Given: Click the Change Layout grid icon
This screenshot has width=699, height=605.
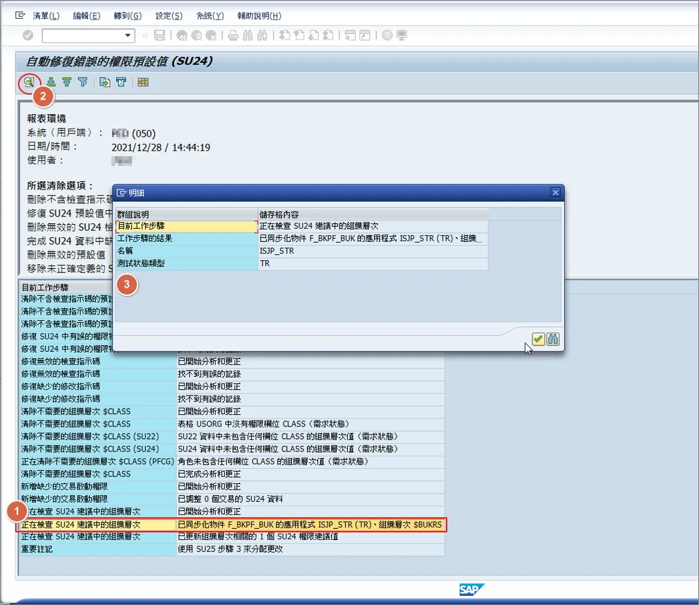Looking at the screenshot, I should [x=143, y=82].
